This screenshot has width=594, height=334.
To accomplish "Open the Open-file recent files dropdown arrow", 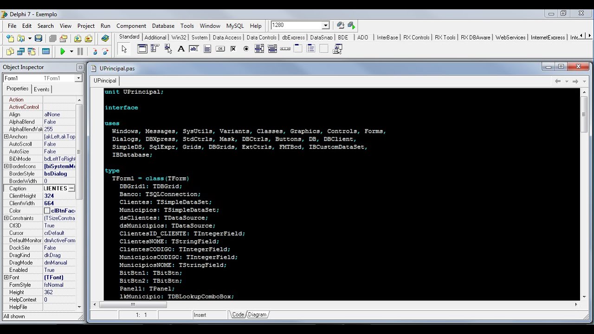I will click(x=29, y=39).
